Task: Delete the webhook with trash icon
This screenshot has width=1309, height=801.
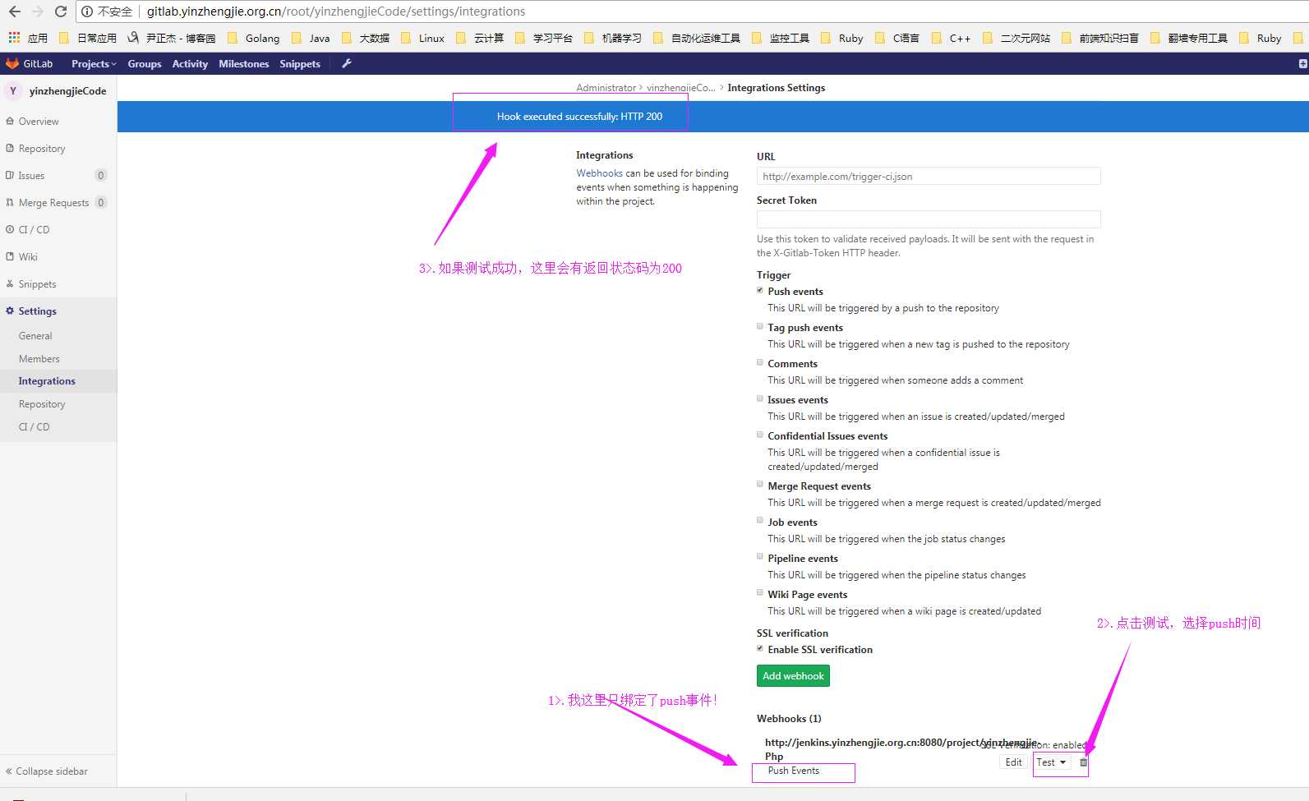Action: click(1083, 762)
